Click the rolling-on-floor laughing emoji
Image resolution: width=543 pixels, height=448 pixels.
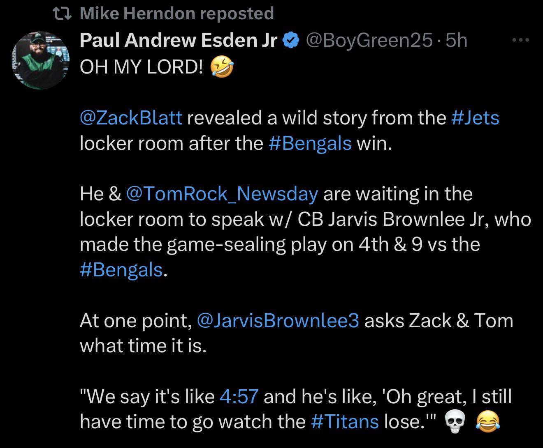tap(222, 68)
